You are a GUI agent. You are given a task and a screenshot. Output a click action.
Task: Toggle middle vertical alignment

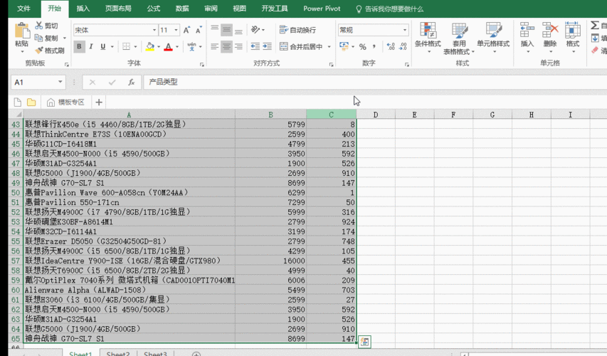pos(226,30)
